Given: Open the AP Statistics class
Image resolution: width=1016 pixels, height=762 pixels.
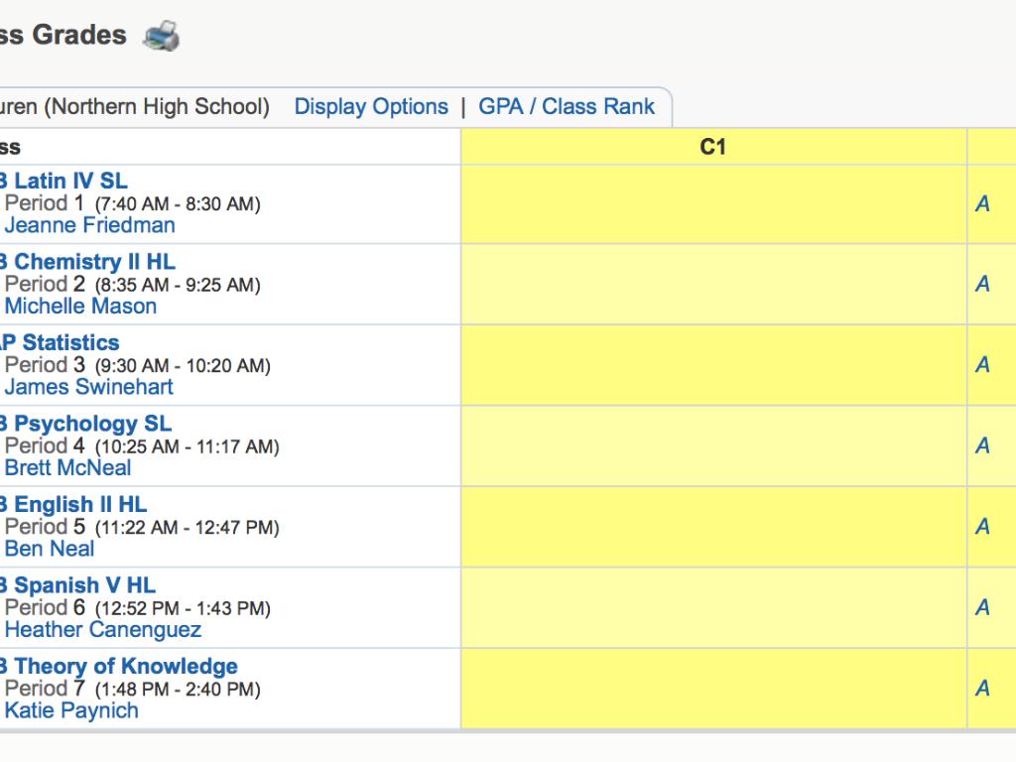Looking at the screenshot, I should pyautogui.click(x=62, y=343).
